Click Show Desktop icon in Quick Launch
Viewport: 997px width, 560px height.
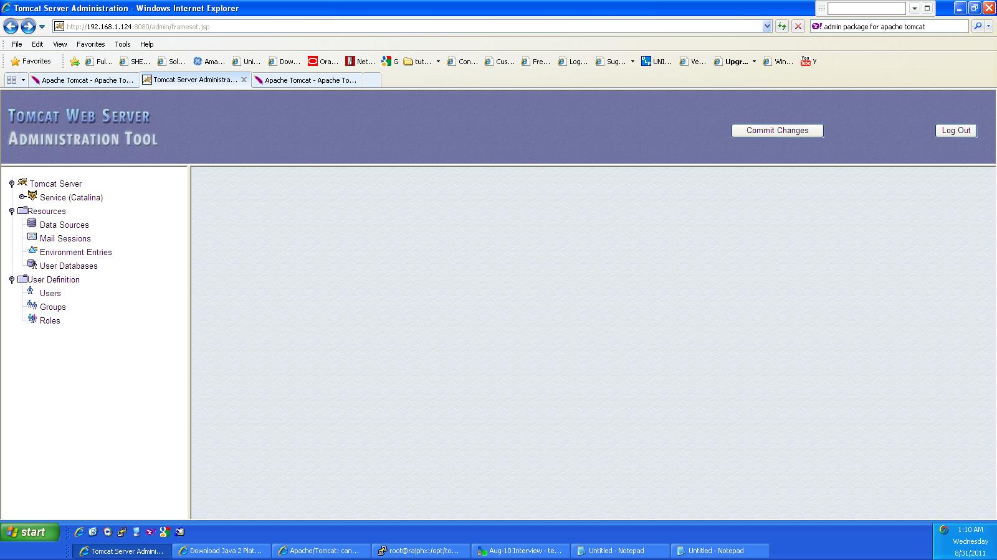[x=93, y=532]
